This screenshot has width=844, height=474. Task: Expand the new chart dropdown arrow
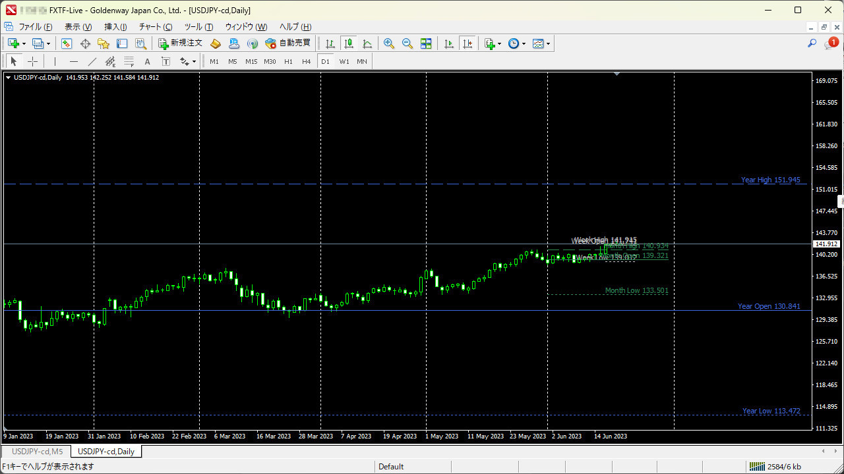(24, 43)
